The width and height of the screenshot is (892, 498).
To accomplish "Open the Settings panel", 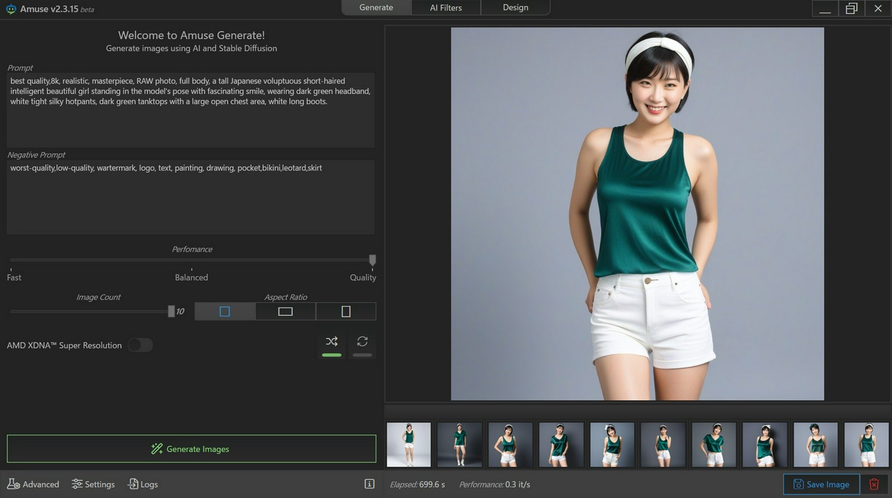I will point(93,484).
